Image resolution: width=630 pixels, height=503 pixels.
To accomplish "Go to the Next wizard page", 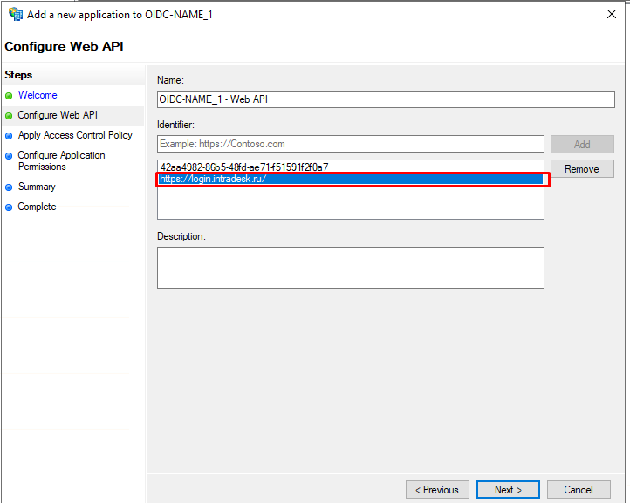I will click(508, 490).
